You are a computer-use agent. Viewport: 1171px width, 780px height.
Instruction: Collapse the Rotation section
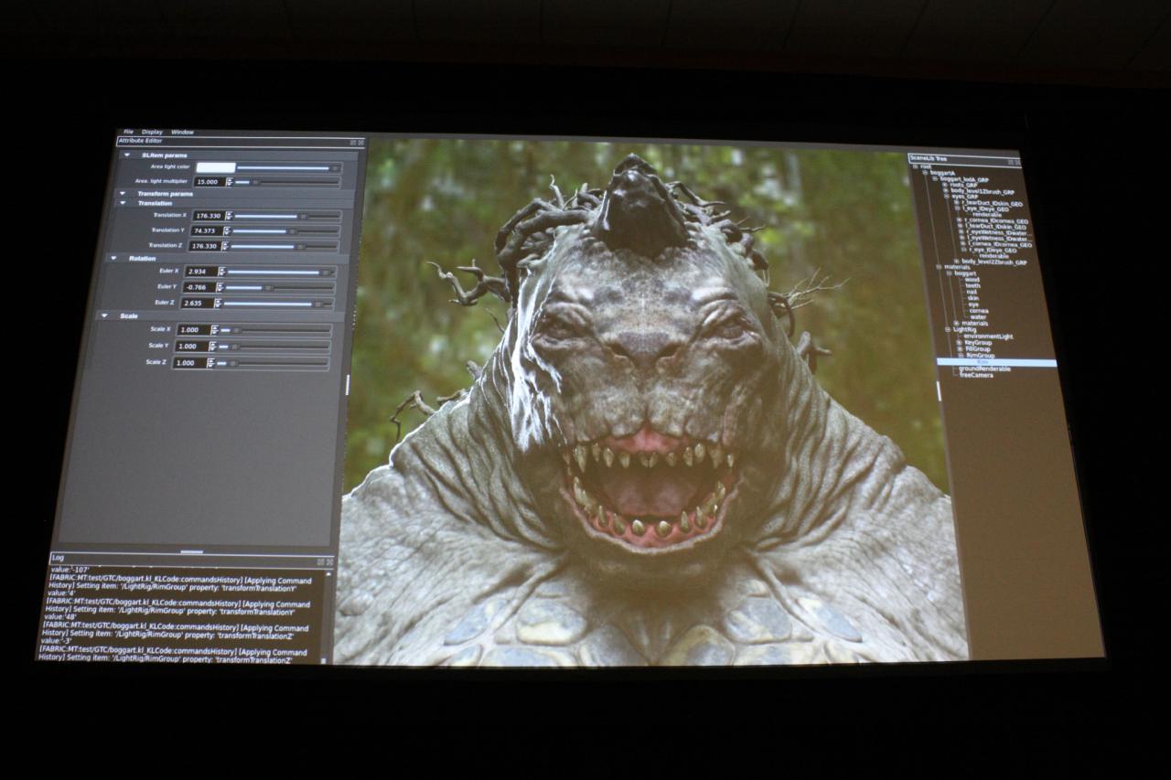click(x=113, y=258)
